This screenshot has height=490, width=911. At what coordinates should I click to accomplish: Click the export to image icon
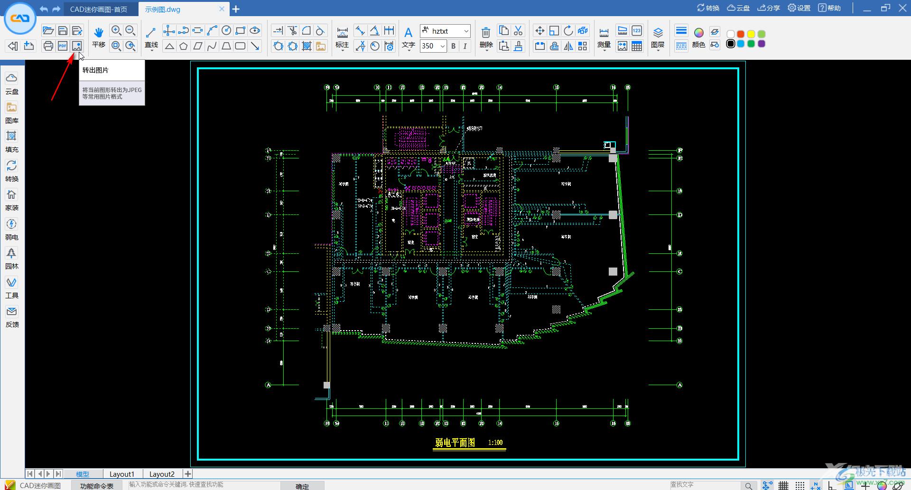point(77,46)
